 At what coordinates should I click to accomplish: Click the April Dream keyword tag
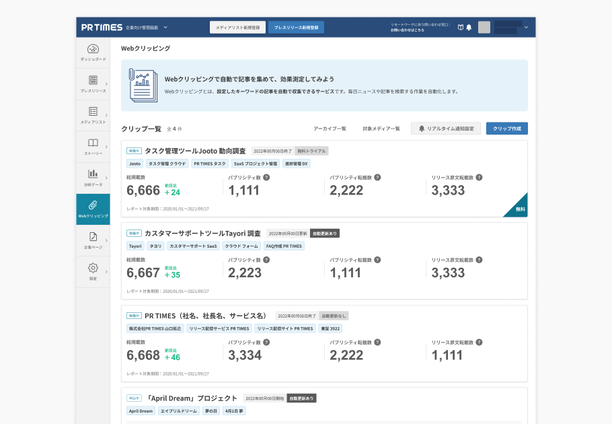pyautogui.click(x=141, y=411)
